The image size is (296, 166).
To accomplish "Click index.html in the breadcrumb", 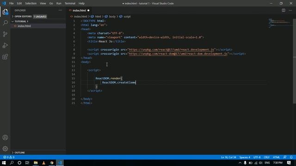I will (x=80, y=17).
